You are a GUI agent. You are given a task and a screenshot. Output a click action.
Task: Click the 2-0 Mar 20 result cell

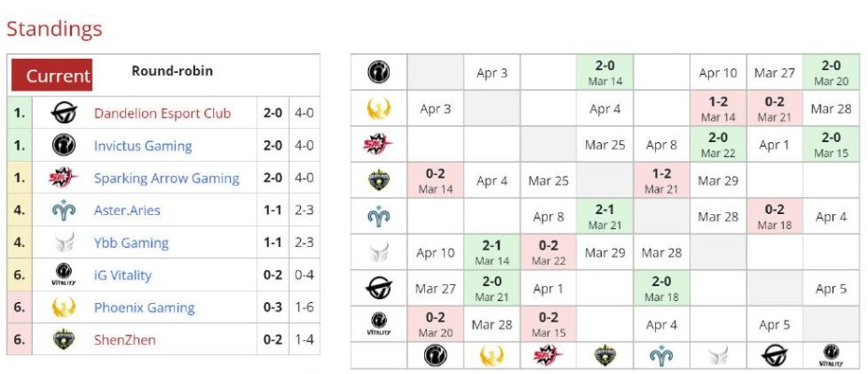[x=831, y=73]
